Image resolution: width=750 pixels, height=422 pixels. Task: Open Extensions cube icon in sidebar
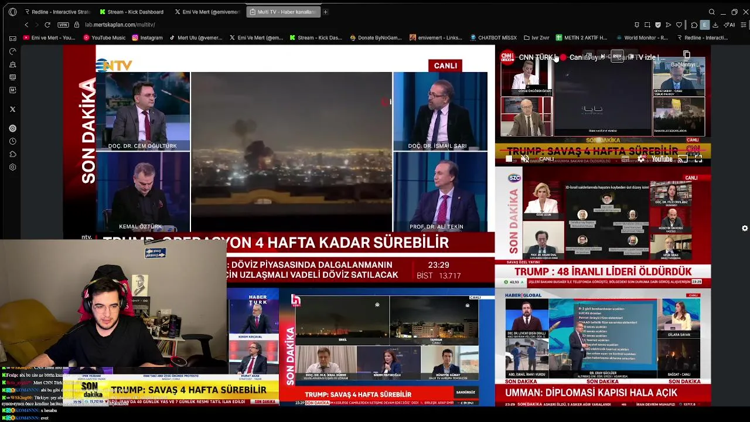[x=13, y=154]
